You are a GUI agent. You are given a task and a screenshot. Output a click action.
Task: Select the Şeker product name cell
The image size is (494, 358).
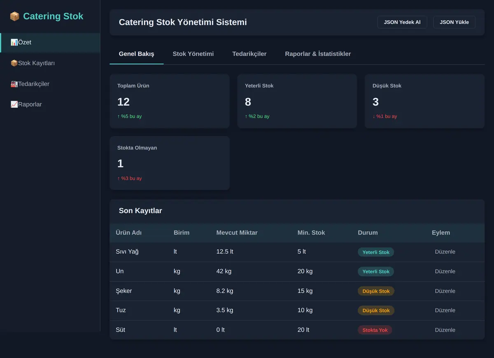click(124, 291)
